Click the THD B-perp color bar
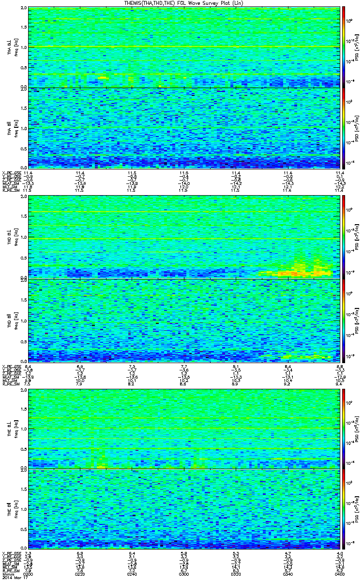The image size is (363, 581). pyautogui.click(x=344, y=237)
